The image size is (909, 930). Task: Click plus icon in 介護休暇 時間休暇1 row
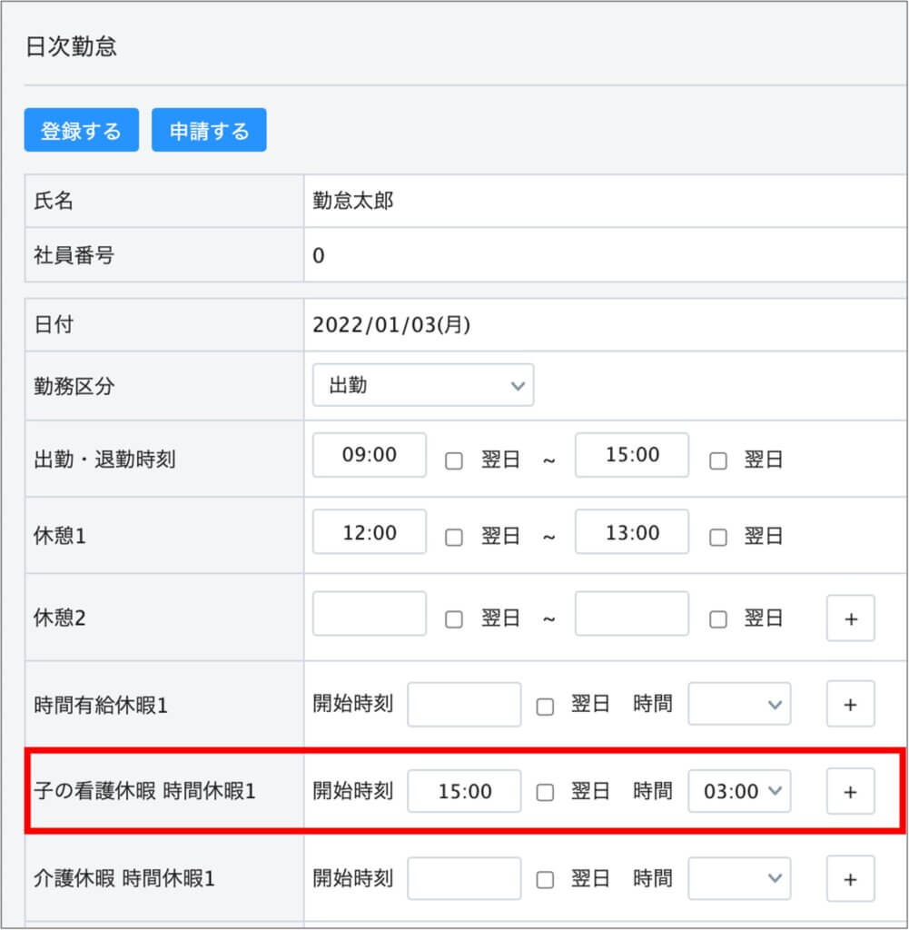(850, 878)
